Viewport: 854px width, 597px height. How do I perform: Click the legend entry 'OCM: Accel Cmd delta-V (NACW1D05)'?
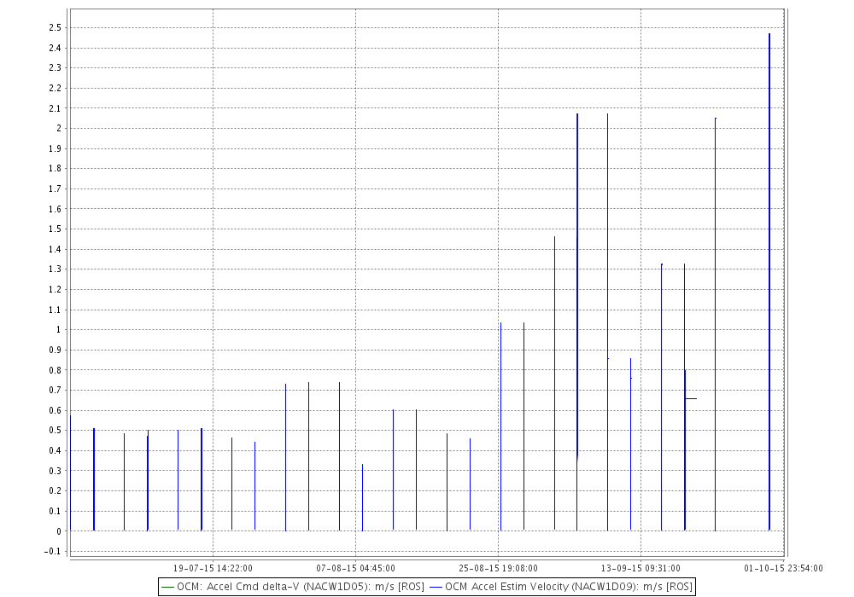(292, 587)
